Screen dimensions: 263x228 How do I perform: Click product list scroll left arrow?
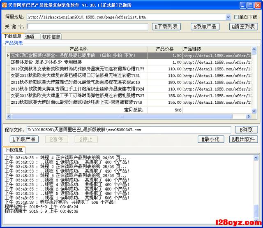[x=9, y=116]
